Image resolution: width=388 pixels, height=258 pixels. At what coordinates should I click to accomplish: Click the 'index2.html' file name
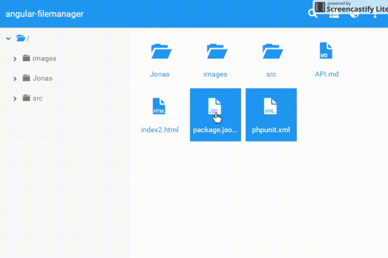[160, 130]
